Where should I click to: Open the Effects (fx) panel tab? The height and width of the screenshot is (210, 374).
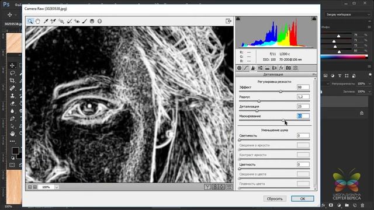pyautogui.click(x=281, y=68)
